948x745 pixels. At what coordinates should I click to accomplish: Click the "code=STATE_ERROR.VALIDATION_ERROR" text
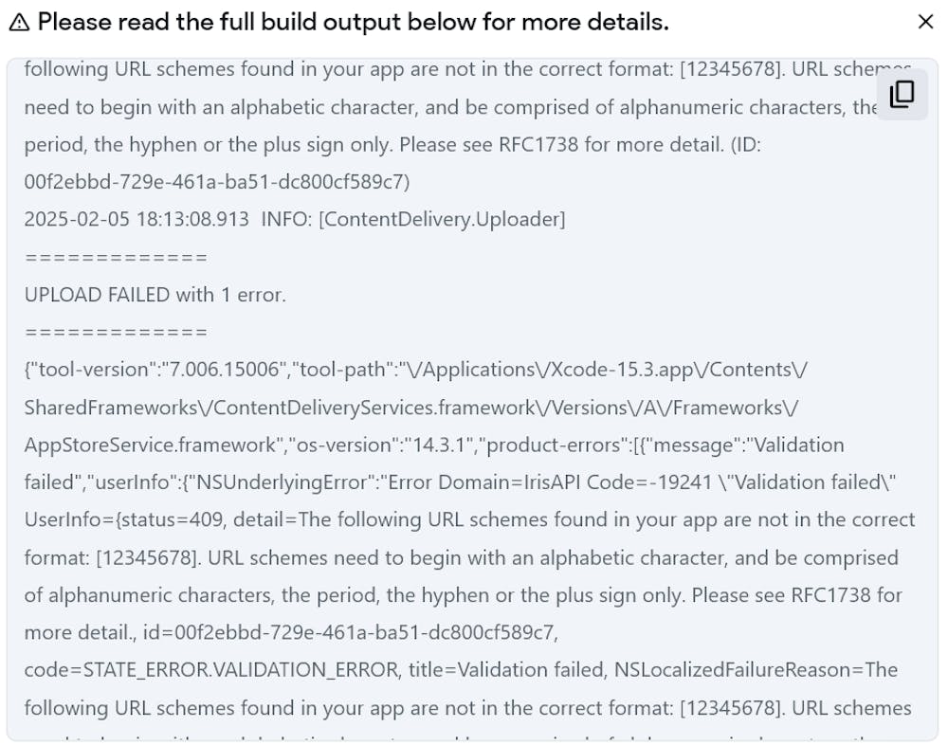[x=211, y=670]
